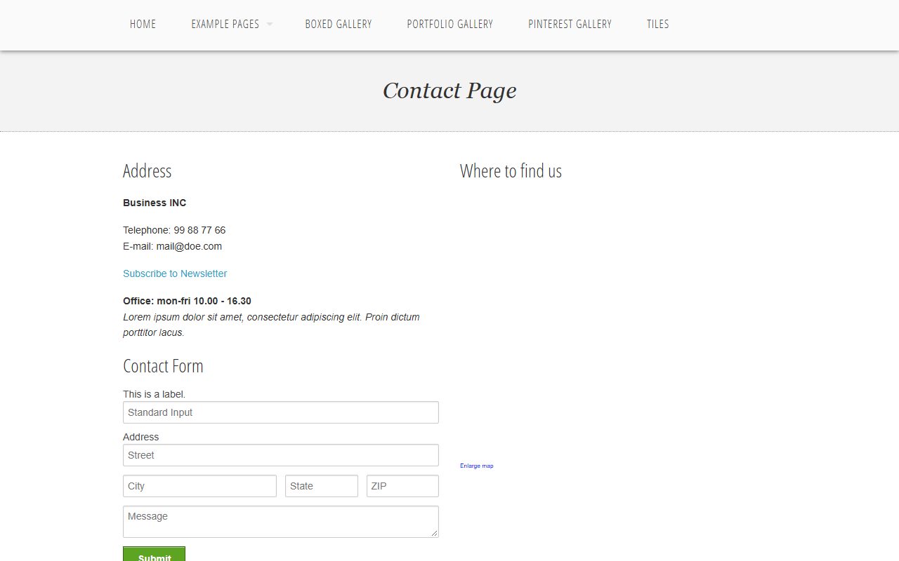Click the green Submit button
Screen dimensions: 899x561
tap(154, 554)
